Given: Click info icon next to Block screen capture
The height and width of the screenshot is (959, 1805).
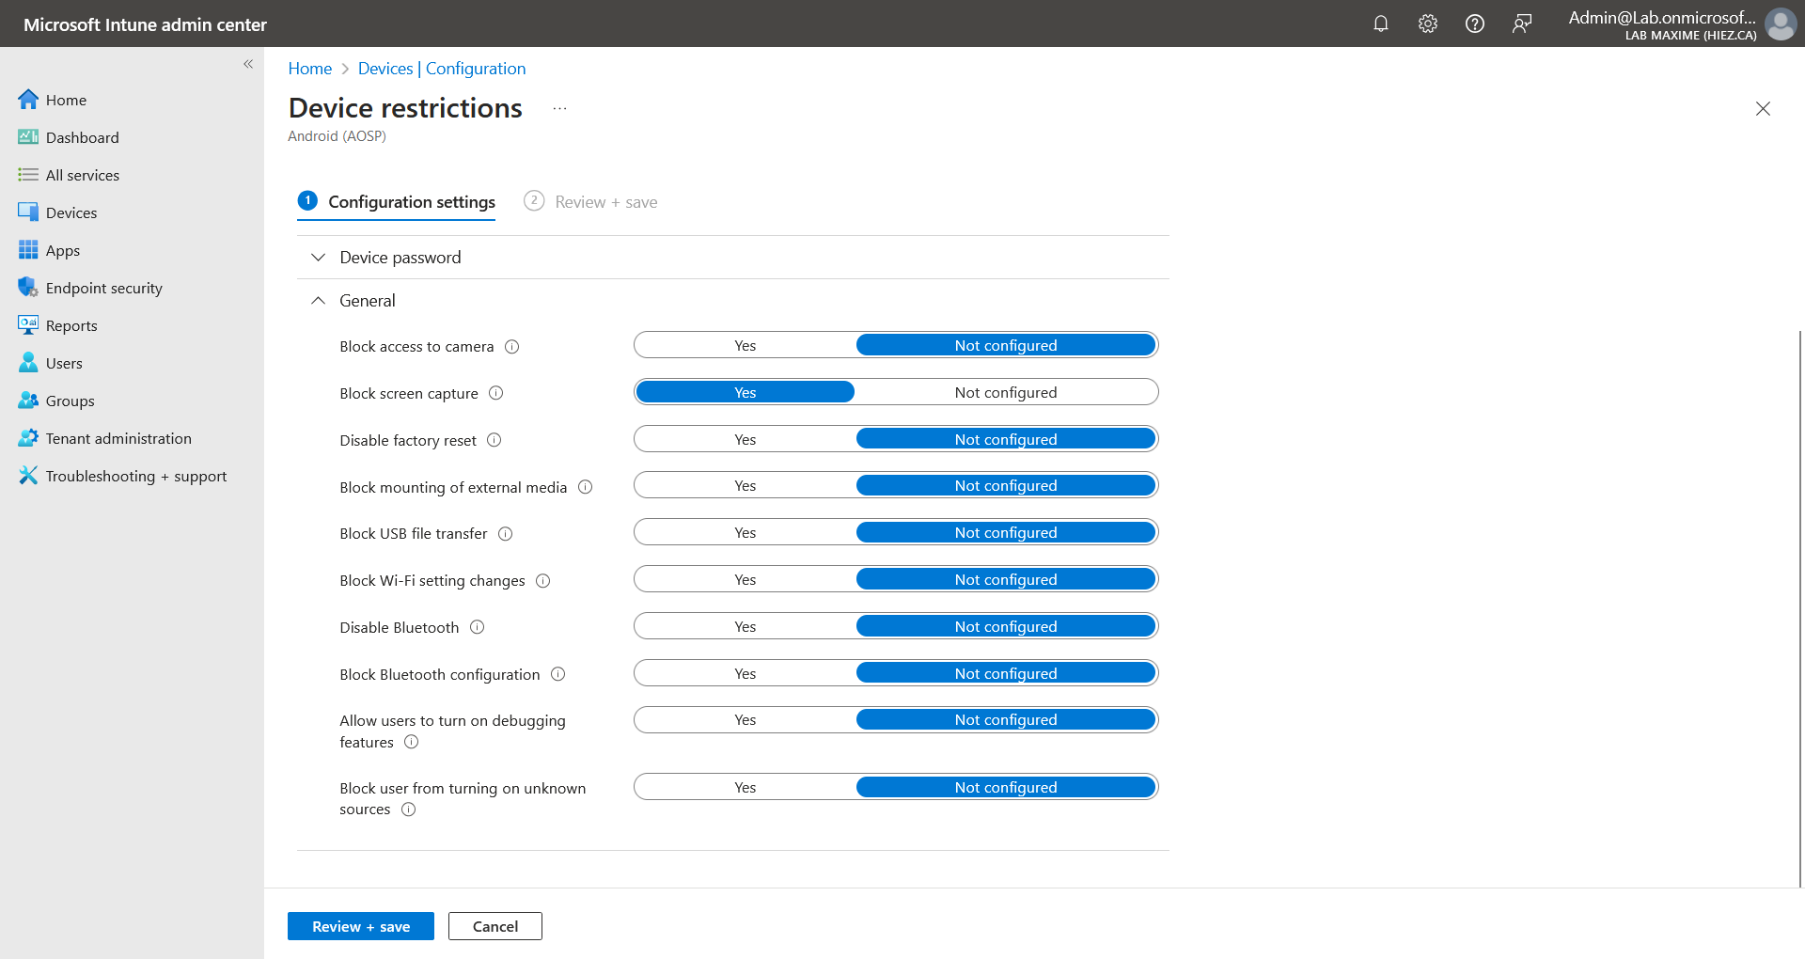Looking at the screenshot, I should (496, 393).
